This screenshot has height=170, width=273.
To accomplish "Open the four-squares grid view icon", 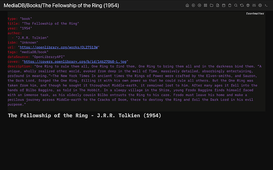I will (x=205, y=6).
